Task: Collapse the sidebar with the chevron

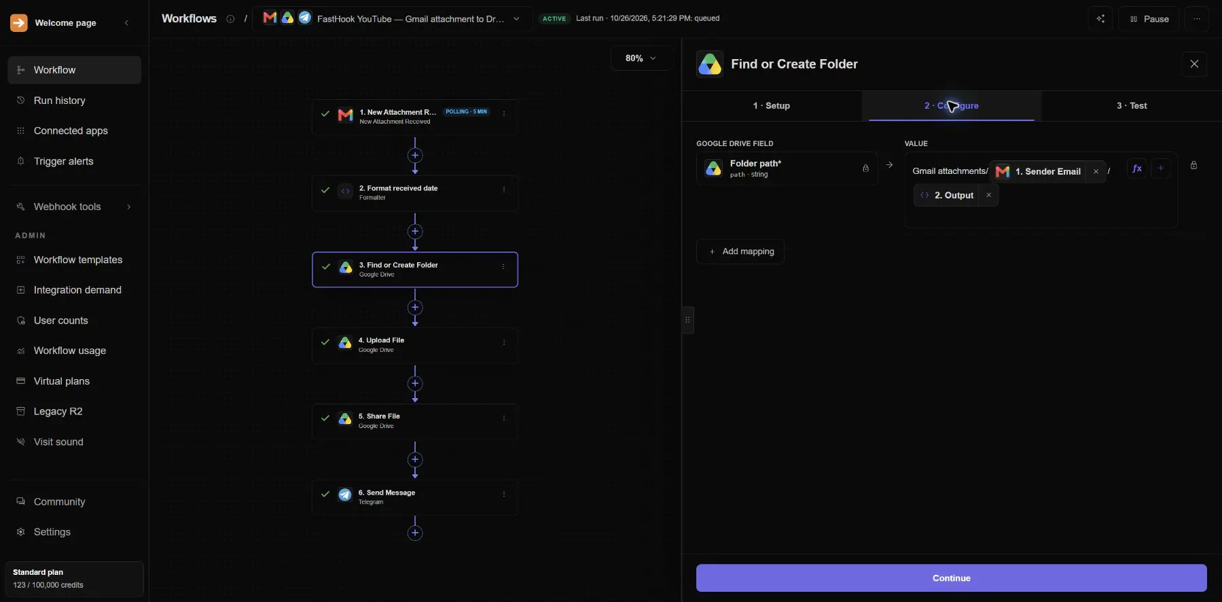Action: (126, 23)
